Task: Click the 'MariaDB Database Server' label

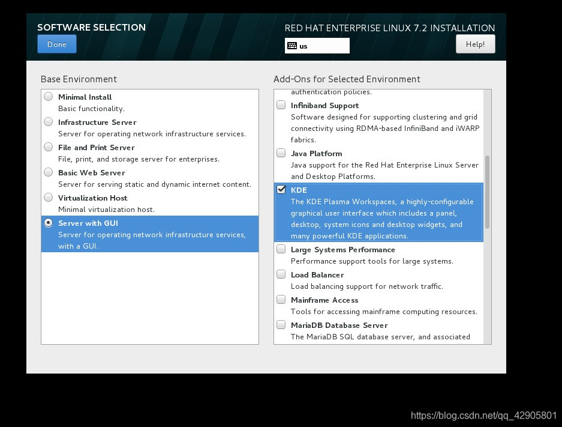Action: coord(339,325)
